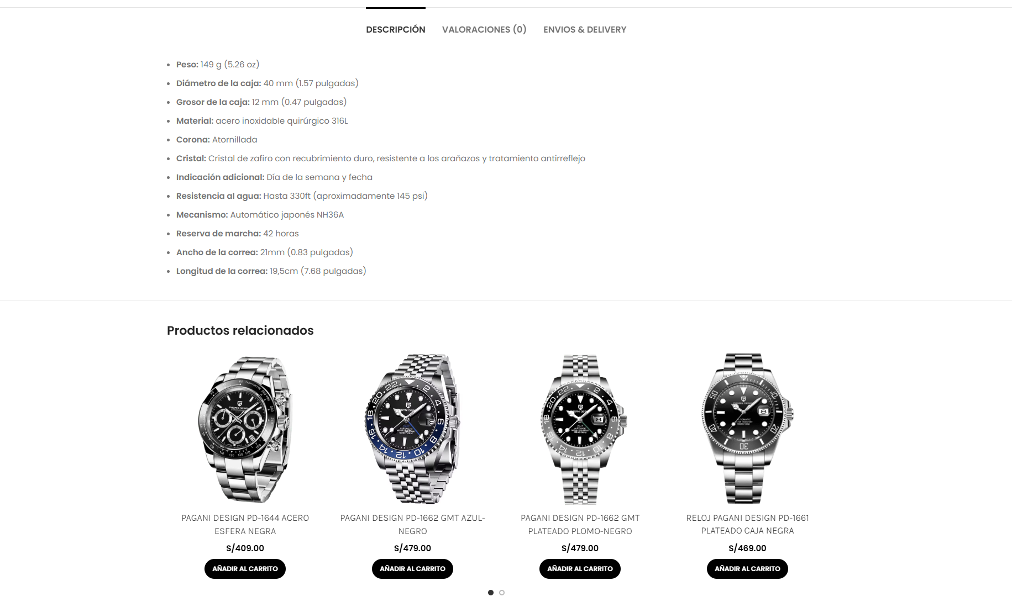Open Pagani Design PD-1644 Acero title link
This screenshot has height=602, width=1012.
[x=245, y=525]
